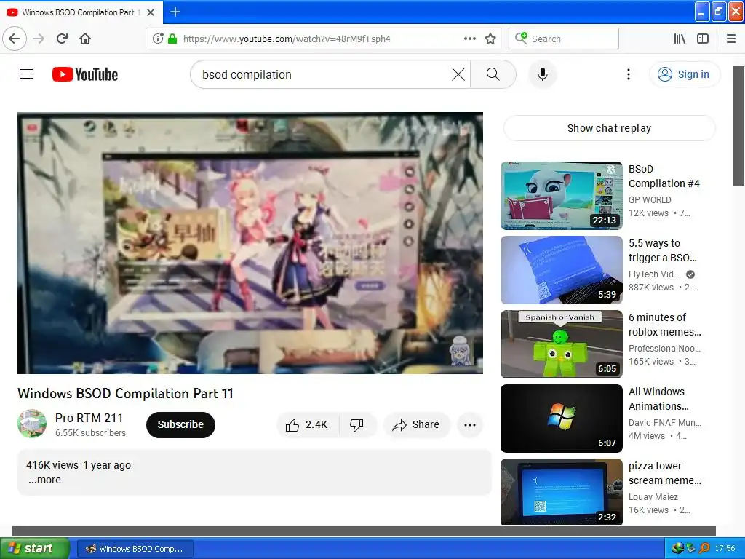Expand the description with ...more

(44, 480)
